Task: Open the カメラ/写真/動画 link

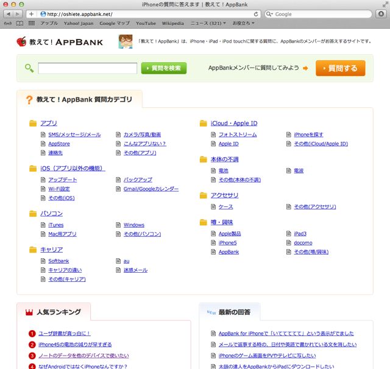Action: pos(142,135)
